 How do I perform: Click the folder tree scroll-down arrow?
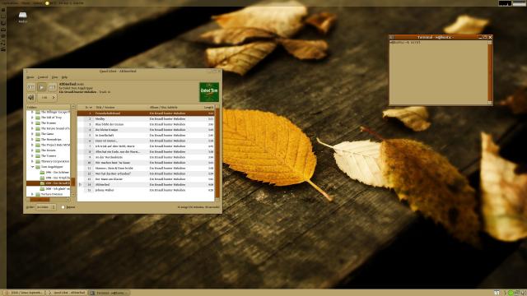tap(72, 194)
